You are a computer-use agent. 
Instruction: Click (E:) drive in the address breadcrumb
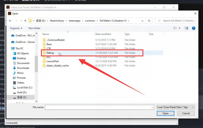[40, 21]
